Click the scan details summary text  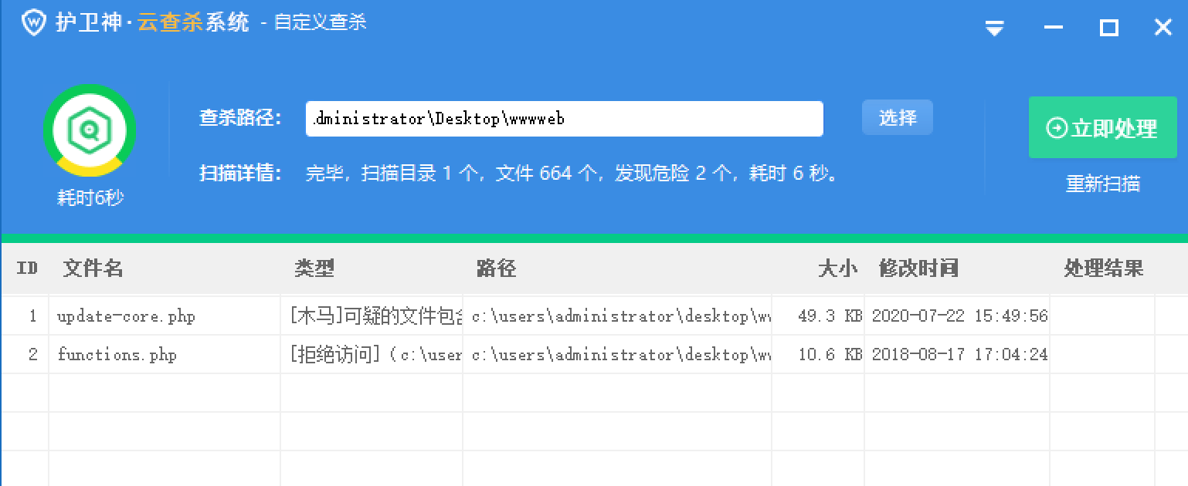pyautogui.click(x=572, y=173)
